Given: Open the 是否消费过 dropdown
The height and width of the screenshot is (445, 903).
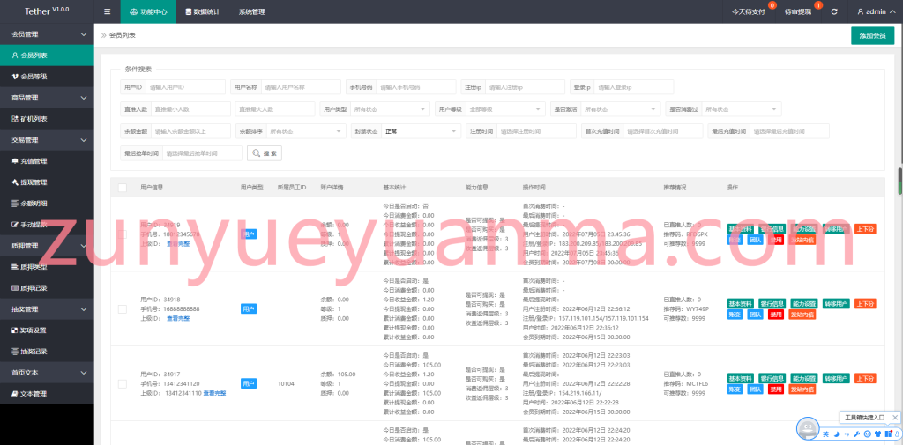Looking at the screenshot, I should click(742, 108).
